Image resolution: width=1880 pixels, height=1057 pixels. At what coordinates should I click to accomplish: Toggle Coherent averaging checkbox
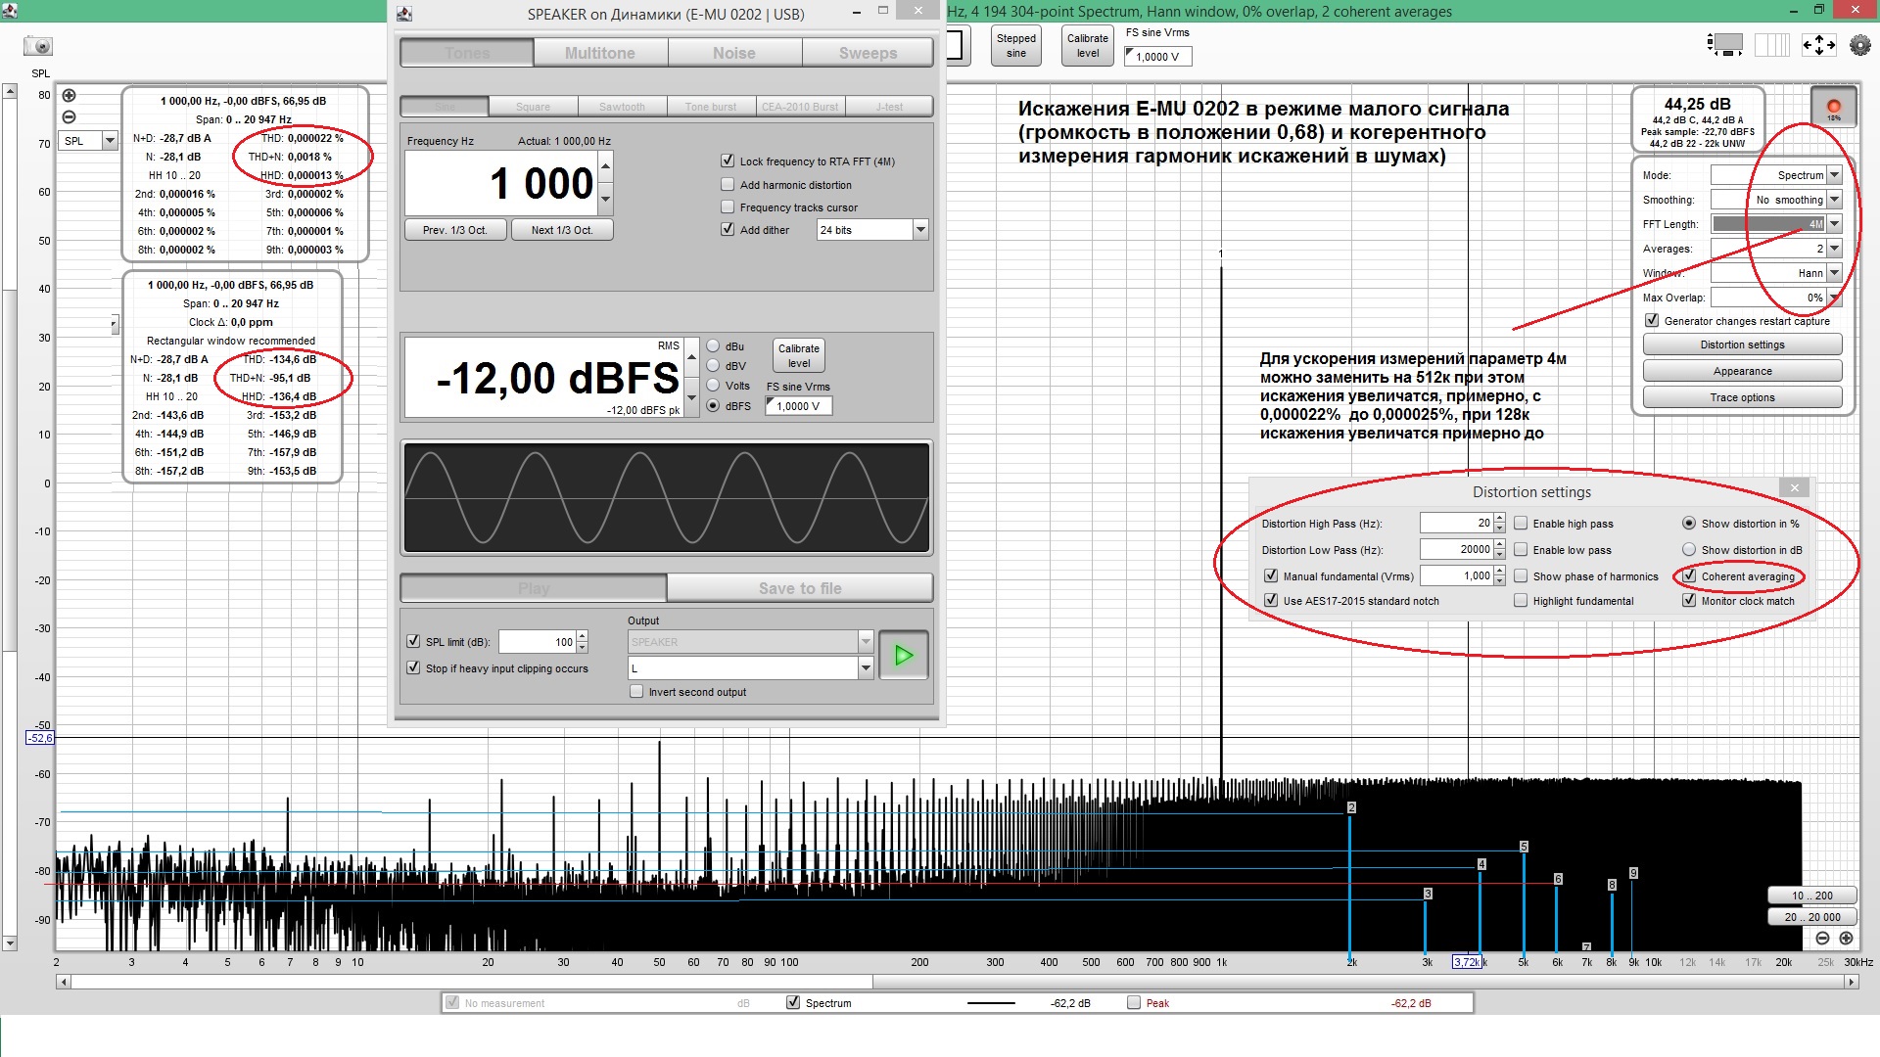click(x=1689, y=576)
